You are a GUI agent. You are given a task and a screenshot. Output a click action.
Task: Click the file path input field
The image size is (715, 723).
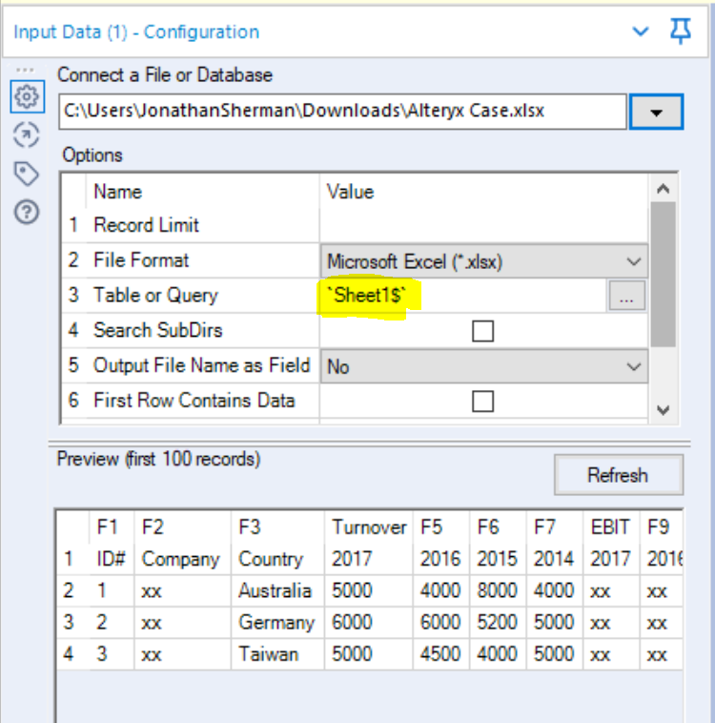tap(341, 111)
